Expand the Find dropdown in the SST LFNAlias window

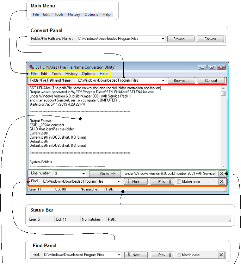point(118,182)
